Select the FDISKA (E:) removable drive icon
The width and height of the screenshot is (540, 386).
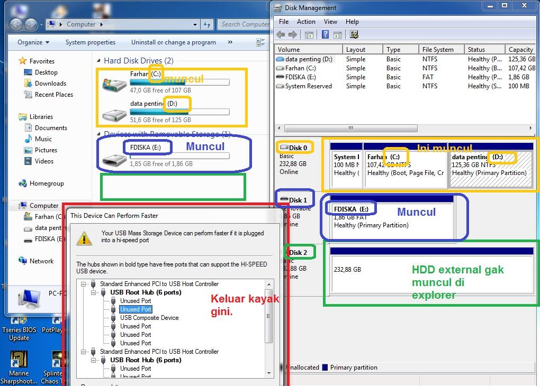(x=114, y=160)
